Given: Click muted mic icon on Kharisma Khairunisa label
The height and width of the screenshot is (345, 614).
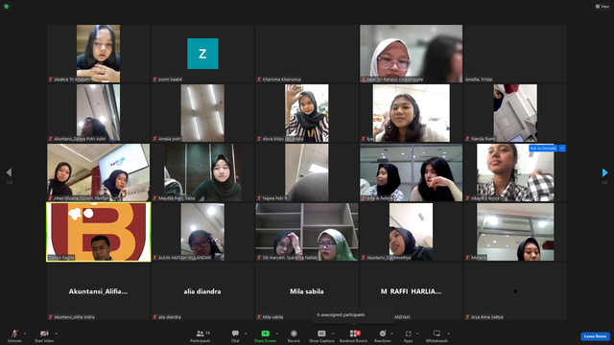Looking at the screenshot, I should [x=259, y=80].
